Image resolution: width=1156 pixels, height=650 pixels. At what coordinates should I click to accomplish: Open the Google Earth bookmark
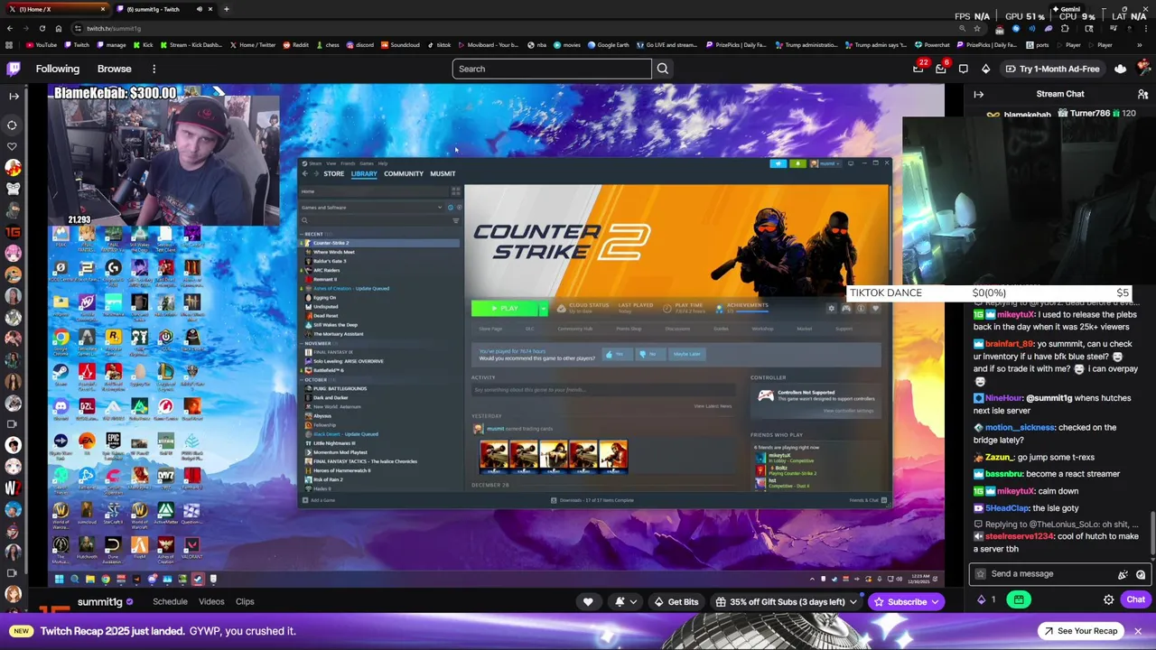[x=611, y=45]
